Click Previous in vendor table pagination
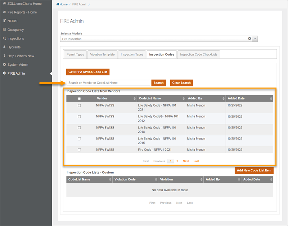 pos(159,161)
